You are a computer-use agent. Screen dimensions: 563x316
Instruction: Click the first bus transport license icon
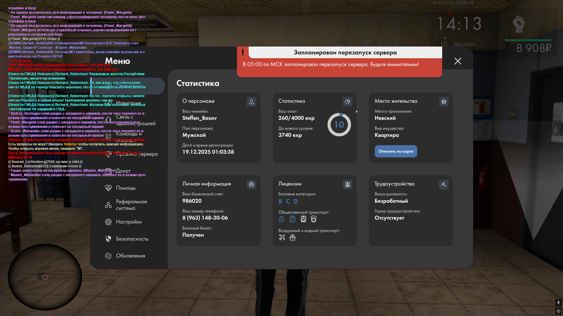(281, 219)
